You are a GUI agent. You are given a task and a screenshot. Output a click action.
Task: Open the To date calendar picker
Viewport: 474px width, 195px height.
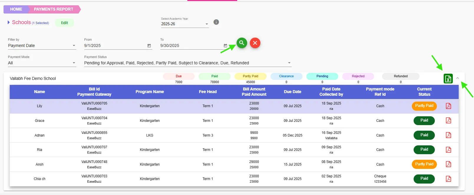(225, 46)
